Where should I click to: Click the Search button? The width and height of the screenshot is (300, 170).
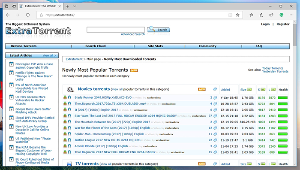(159, 30)
